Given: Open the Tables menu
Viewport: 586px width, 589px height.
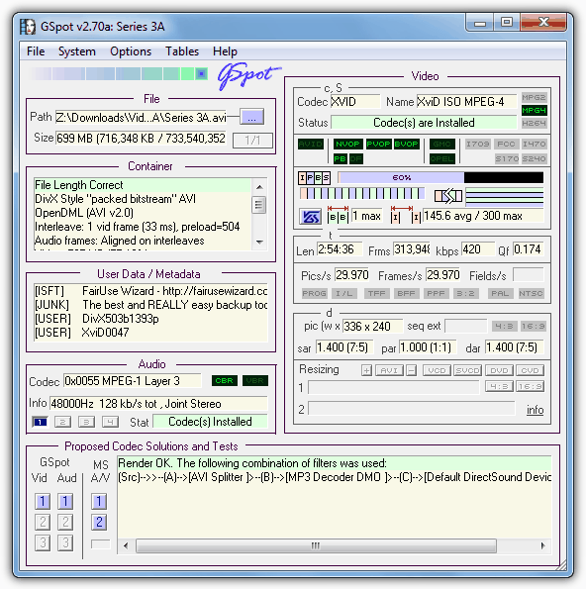Looking at the screenshot, I should click(182, 51).
